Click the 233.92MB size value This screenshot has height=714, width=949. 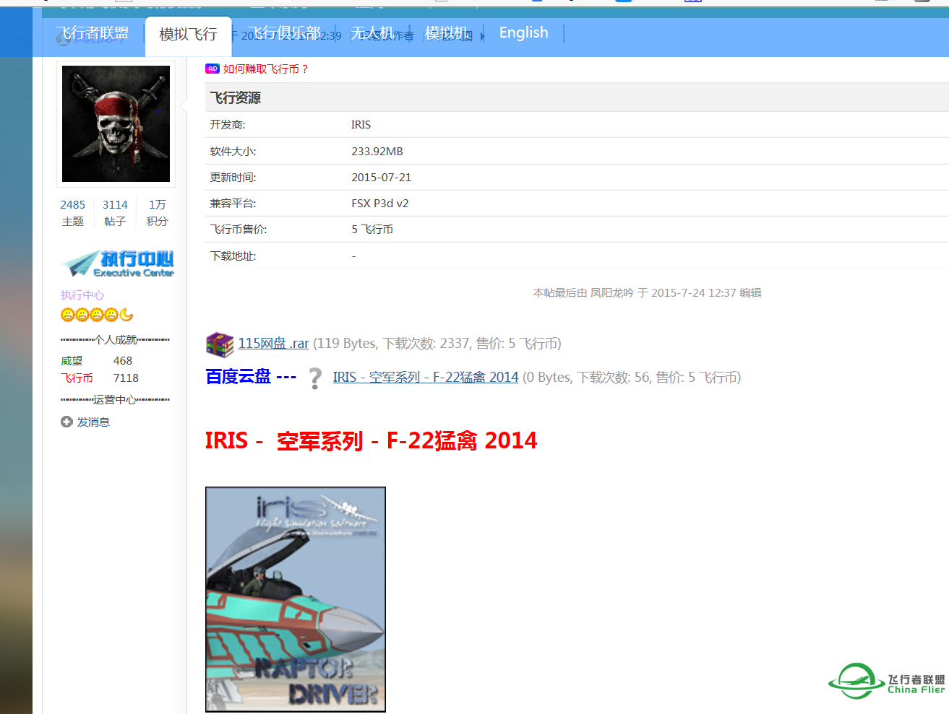pos(377,151)
